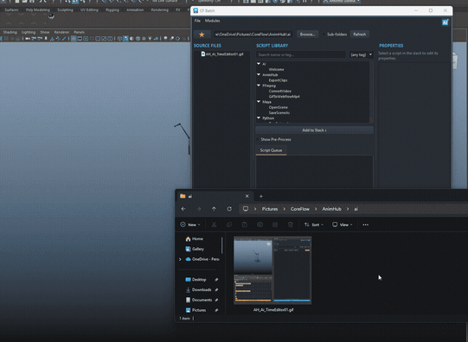Select the AH_Ai_TimeEditor01.gif source file entry
Image resolution: width=468 pixels, height=342 pixels.
tap(222, 54)
